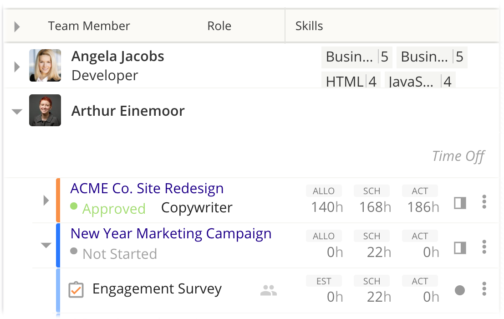
Task: Expand the Angela Jacobs row
Action: pyautogui.click(x=17, y=67)
